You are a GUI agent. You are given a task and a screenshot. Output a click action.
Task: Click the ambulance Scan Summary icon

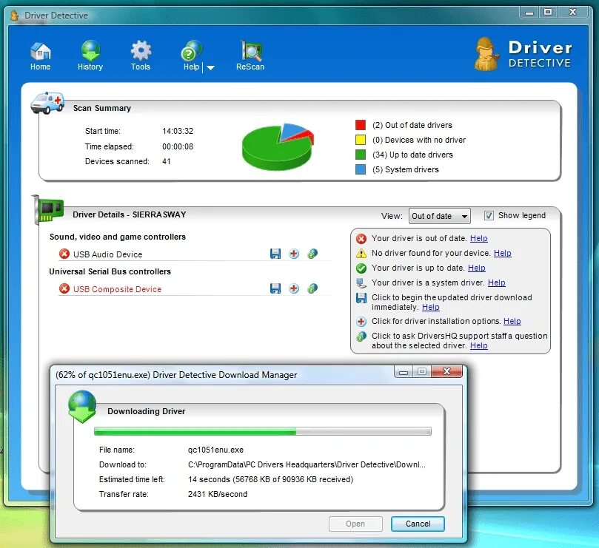47,102
